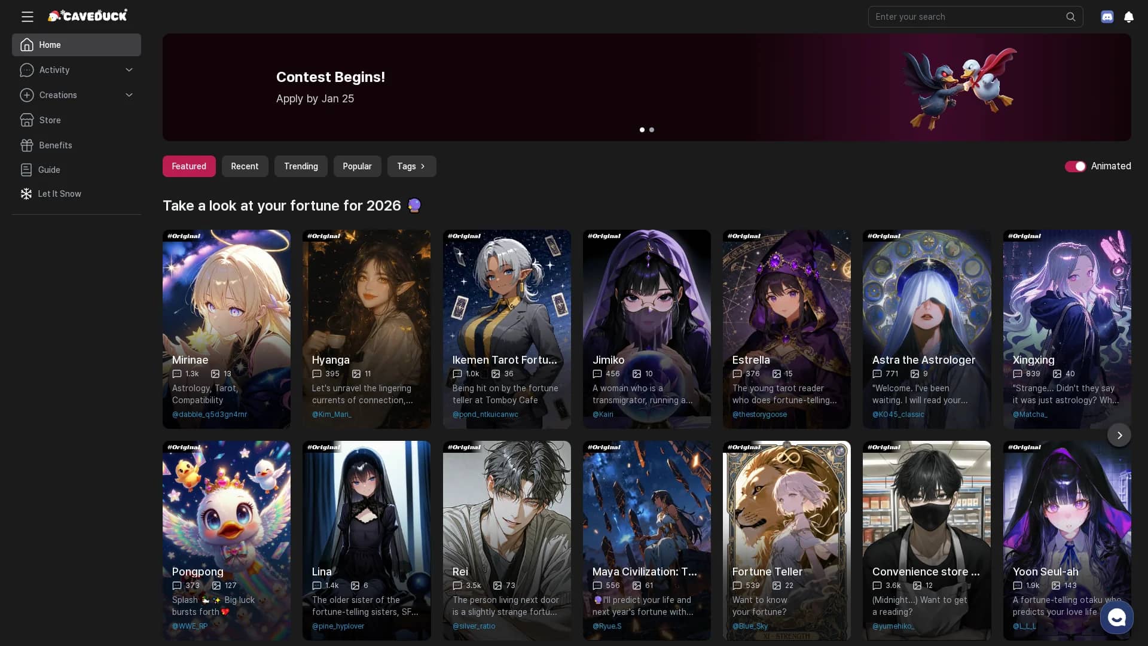The height and width of the screenshot is (646, 1148).
Task: Open Maya Civilization character card
Action: (x=646, y=541)
